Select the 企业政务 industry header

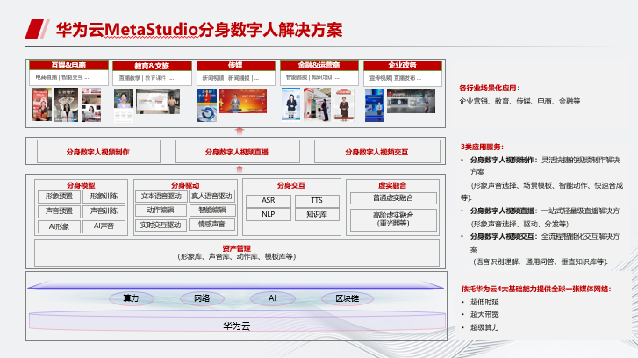(x=403, y=65)
